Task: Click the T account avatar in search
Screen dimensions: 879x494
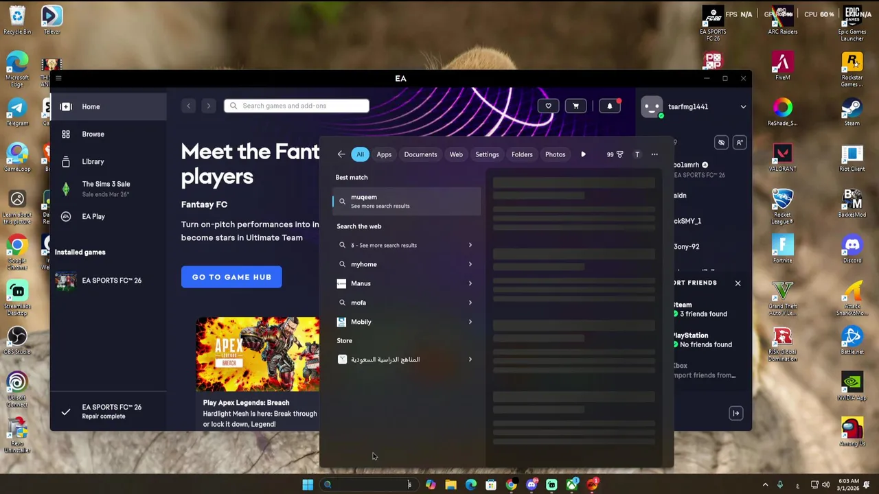Action: coord(637,154)
